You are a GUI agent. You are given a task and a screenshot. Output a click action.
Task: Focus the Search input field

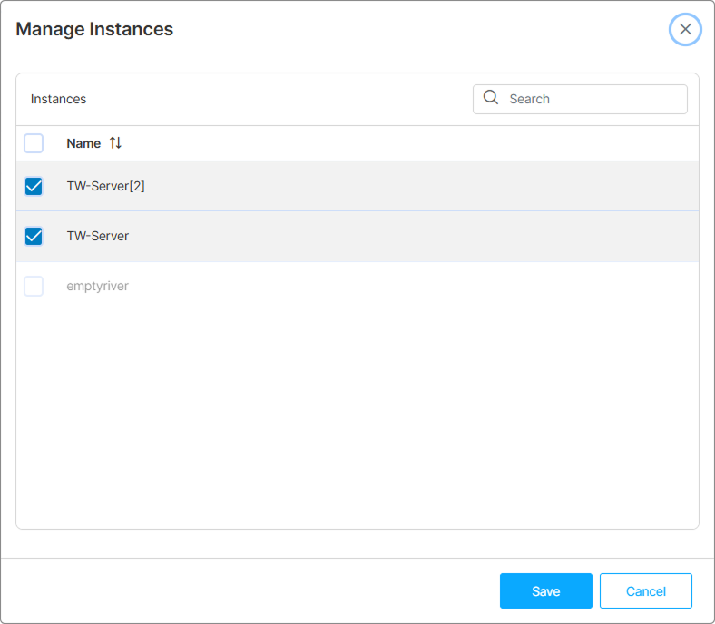point(580,99)
